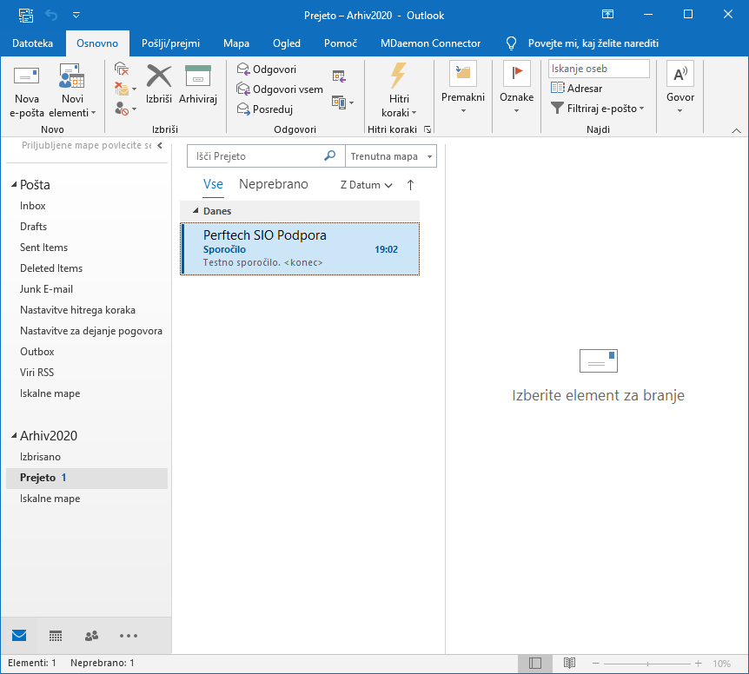
Task: Click the zoom slider in status bar
Action: point(647,664)
